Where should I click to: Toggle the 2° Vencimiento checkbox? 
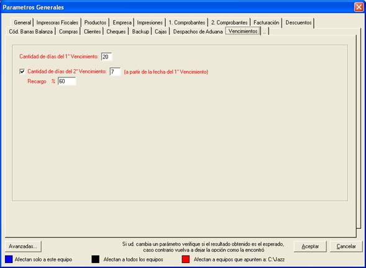pos(22,72)
